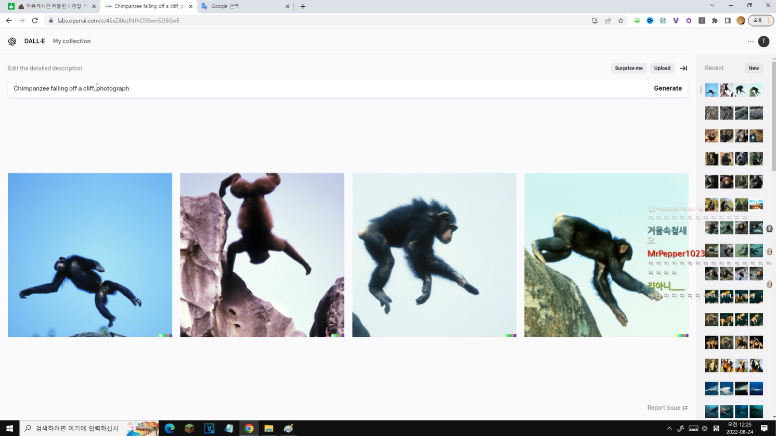The width and height of the screenshot is (776, 436).
Task: Collapse the Recent history sidebar arrow
Action: tap(683, 68)
